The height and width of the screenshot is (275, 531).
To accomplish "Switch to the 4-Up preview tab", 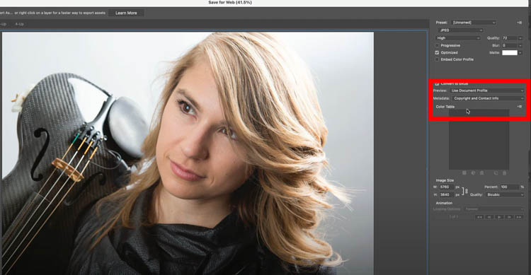I will (x=19, y=24).
